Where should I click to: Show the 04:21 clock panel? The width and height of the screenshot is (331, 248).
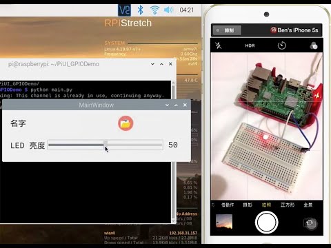click(x=187, y=10)
